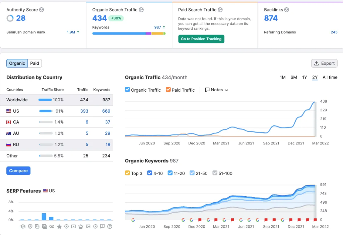The width and height of the screenshot is (343, 235).
Task: Click the Knowledge panel graduation cap icon
Action: click(22, 227)
